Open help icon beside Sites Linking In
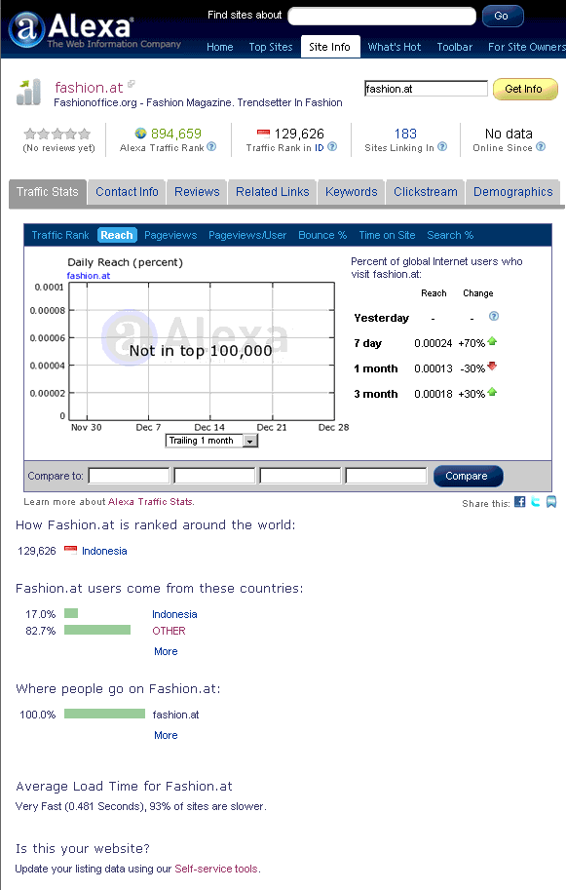The image size is (566, 890). 442,146
